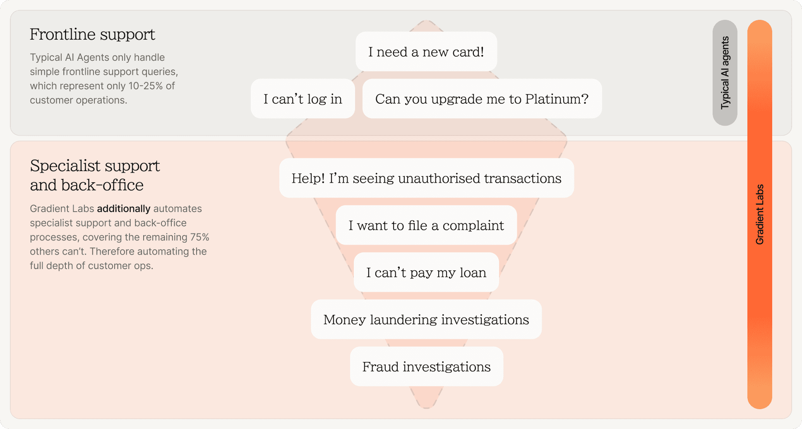
Task: Select the unauthorised transactions help bubble
Action: coord(427,178)
